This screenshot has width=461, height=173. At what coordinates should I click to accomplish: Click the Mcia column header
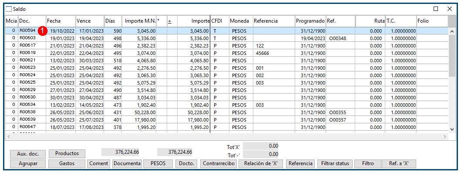point(12,21)
